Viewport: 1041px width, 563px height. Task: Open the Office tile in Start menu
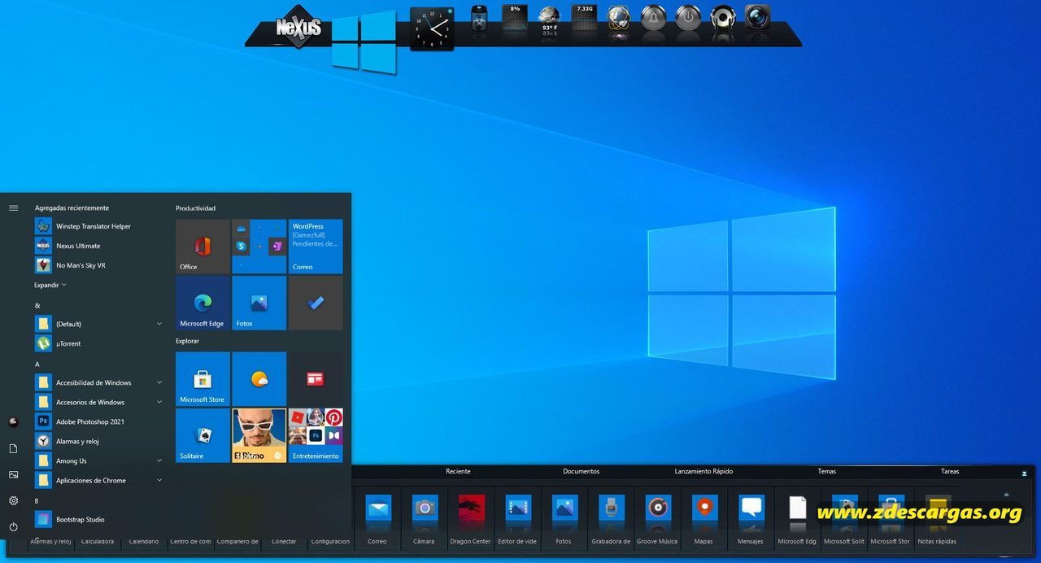(203, 246)
